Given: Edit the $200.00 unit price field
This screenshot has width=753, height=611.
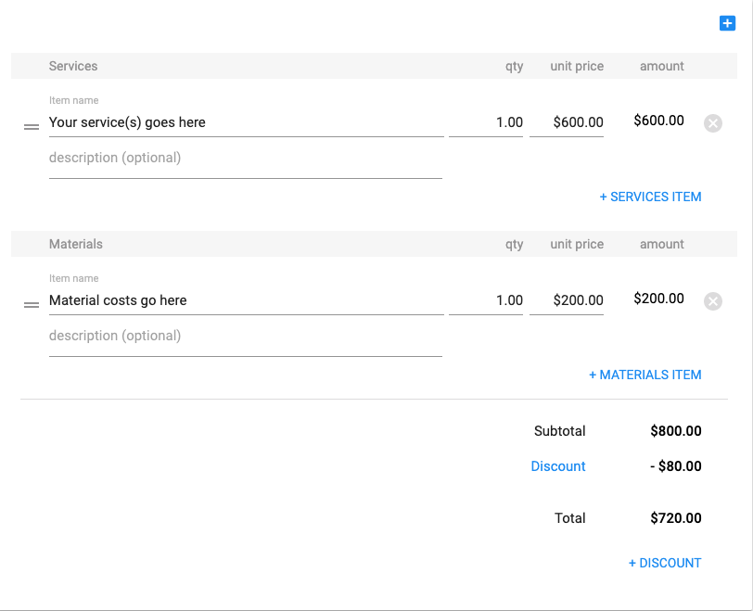Looking at the screenshot, I should coord(567,300).
